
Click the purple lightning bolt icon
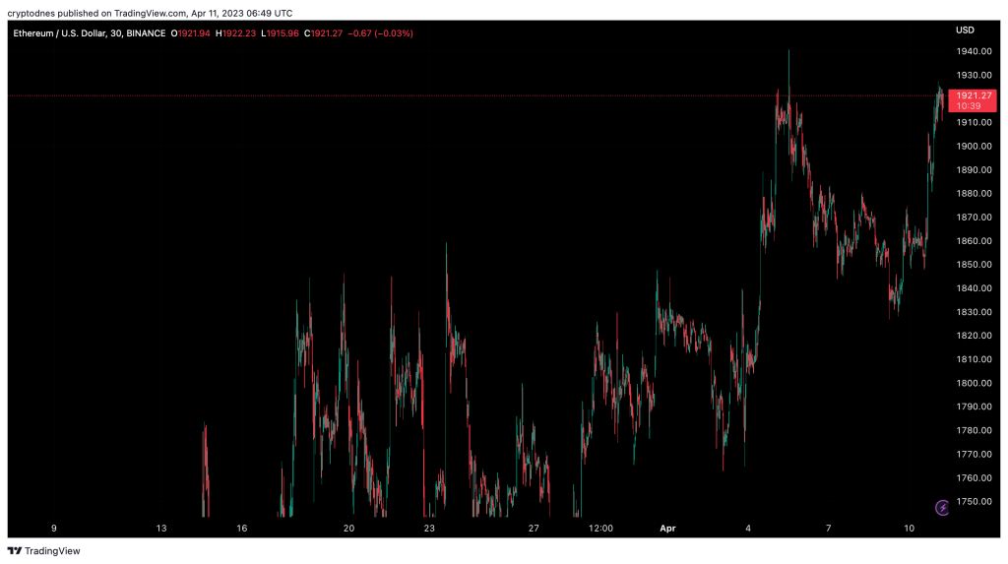pyautogui.click(x=942, y=507)
